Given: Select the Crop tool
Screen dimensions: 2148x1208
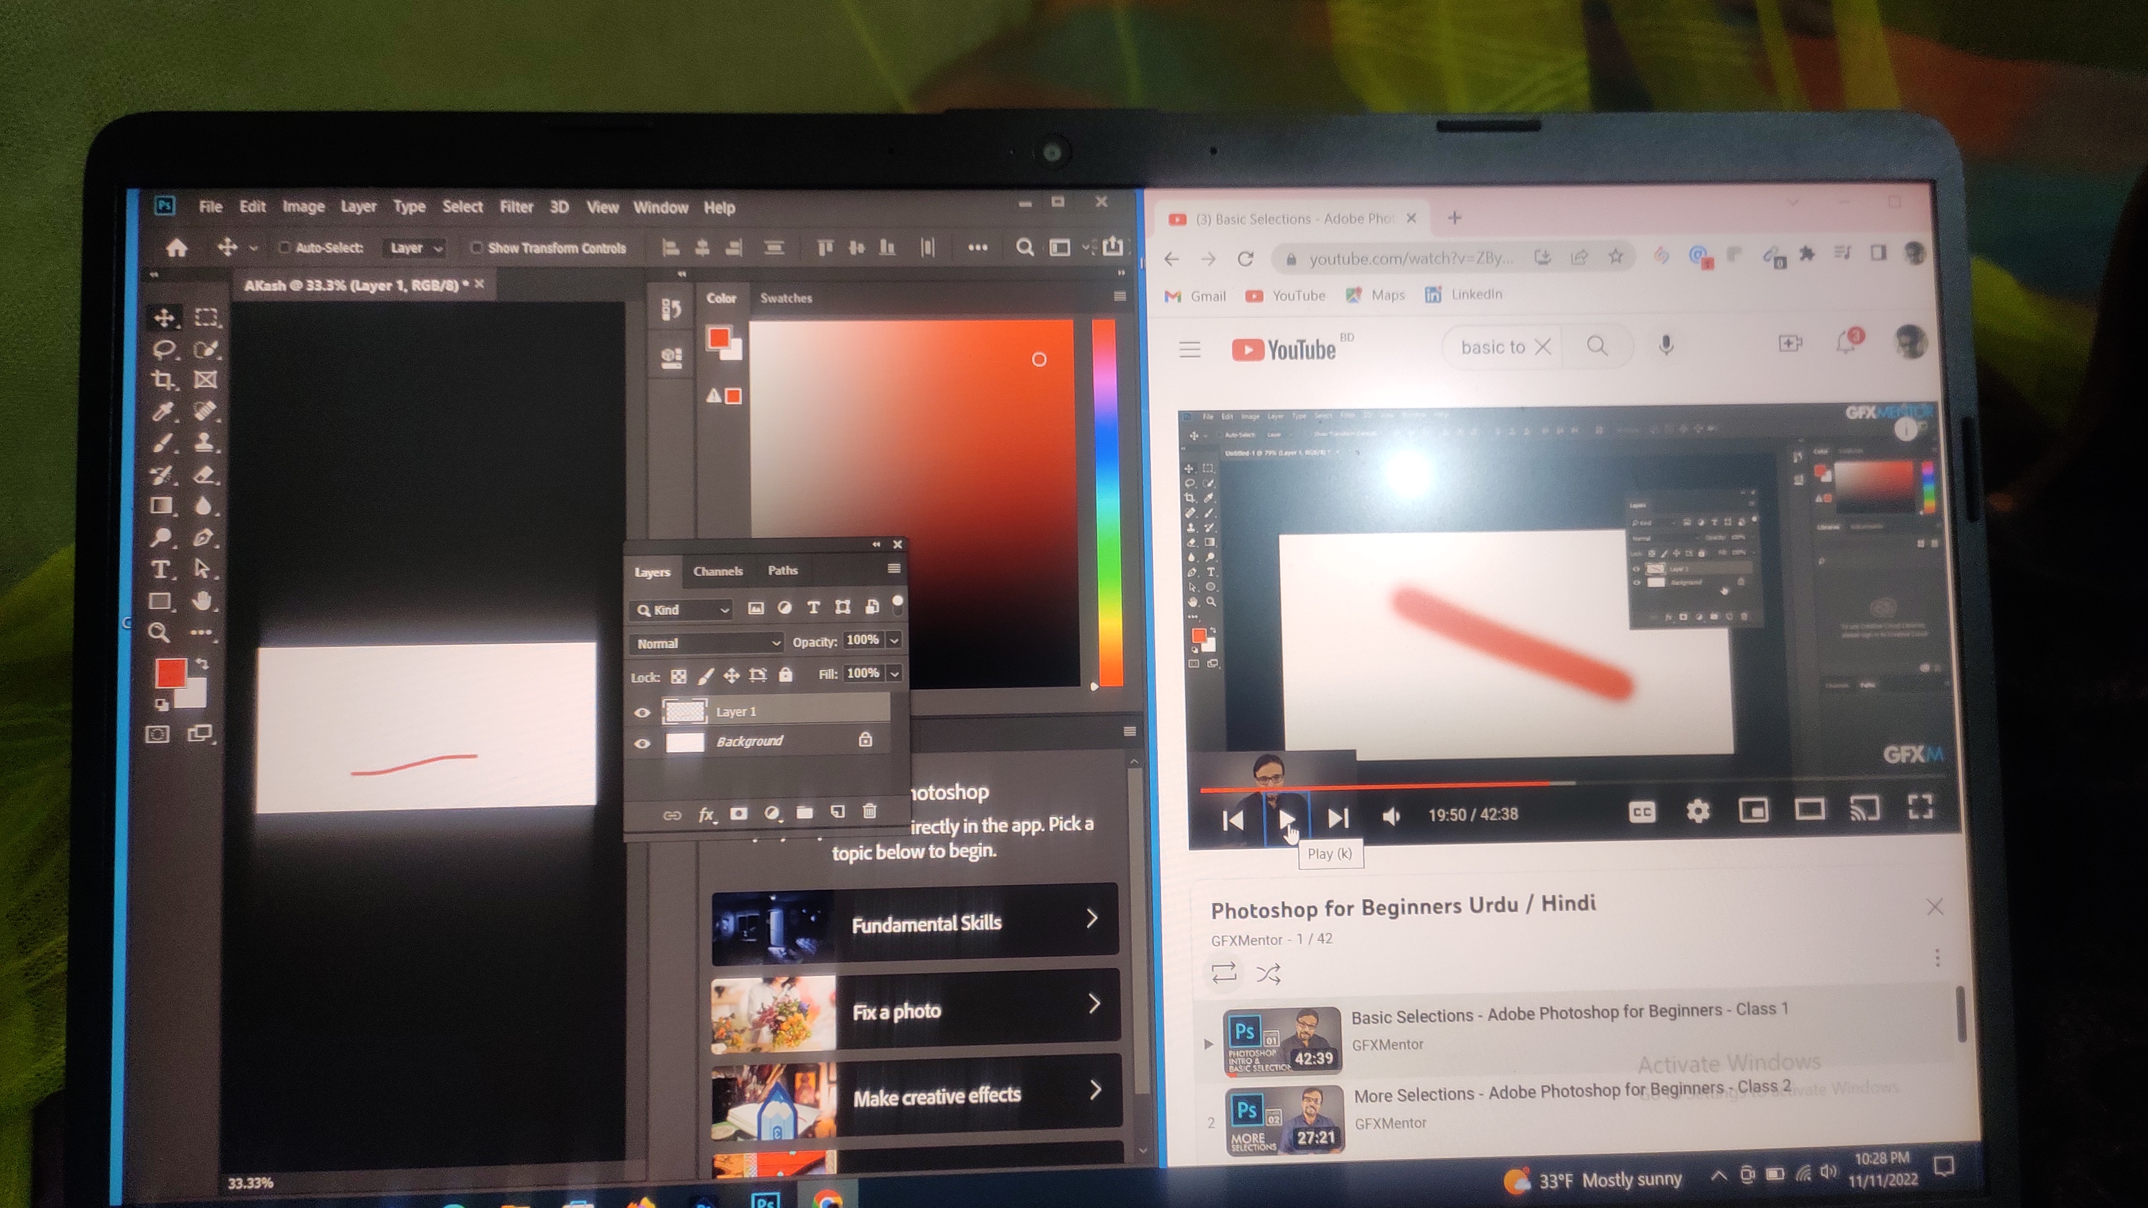Looking at the screenshot, I should click(163, 380).
